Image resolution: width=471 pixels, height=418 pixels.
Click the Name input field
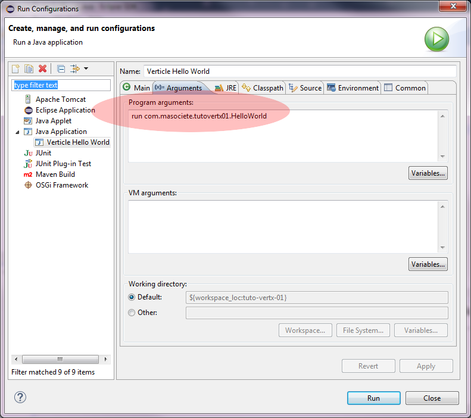(x=300, y=71)
